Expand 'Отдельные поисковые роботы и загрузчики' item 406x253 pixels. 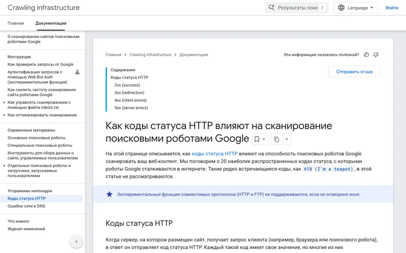[x=4, y=166]
